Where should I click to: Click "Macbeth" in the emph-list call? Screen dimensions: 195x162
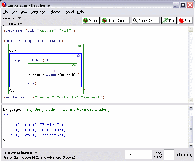coord(92,98)
